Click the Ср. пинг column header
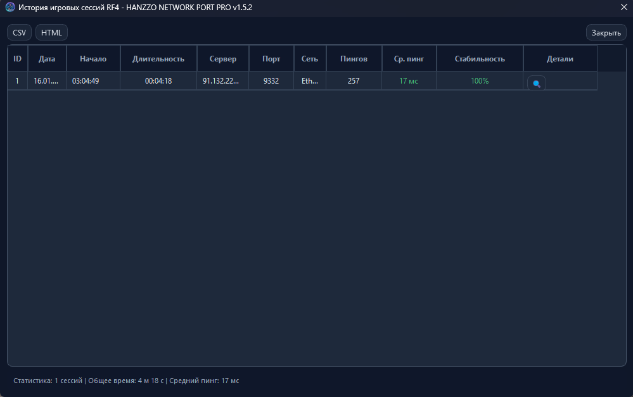 tap(409, 59)
